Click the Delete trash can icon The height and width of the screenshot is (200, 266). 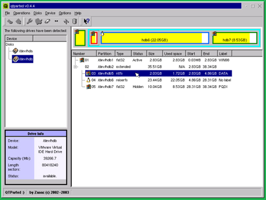coord(74,21)
